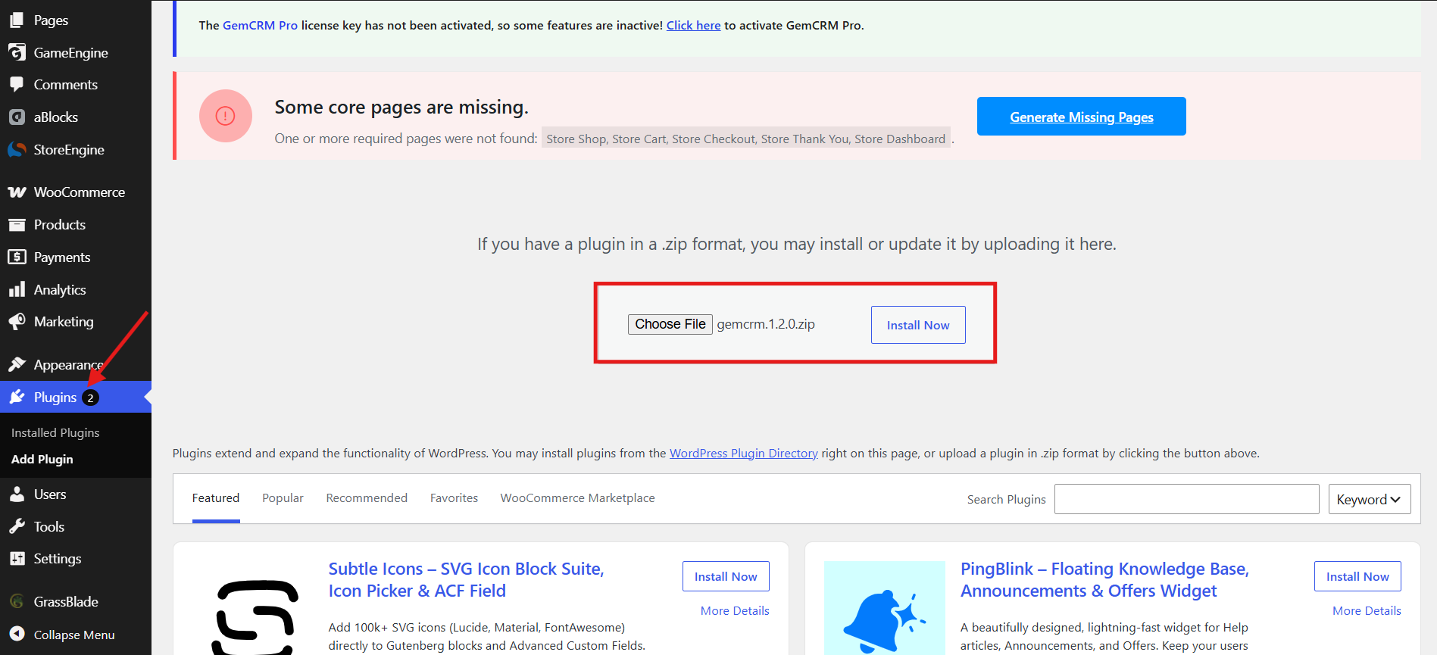
Task: Click the Comments speech bubble icon
Action: (17, 85)
